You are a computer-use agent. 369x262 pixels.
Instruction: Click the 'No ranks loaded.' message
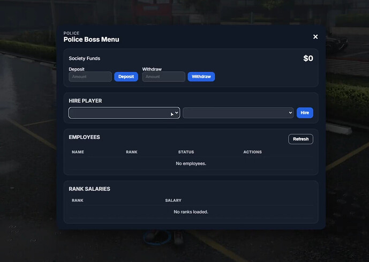pyautogui.click(x=191, y=212)
